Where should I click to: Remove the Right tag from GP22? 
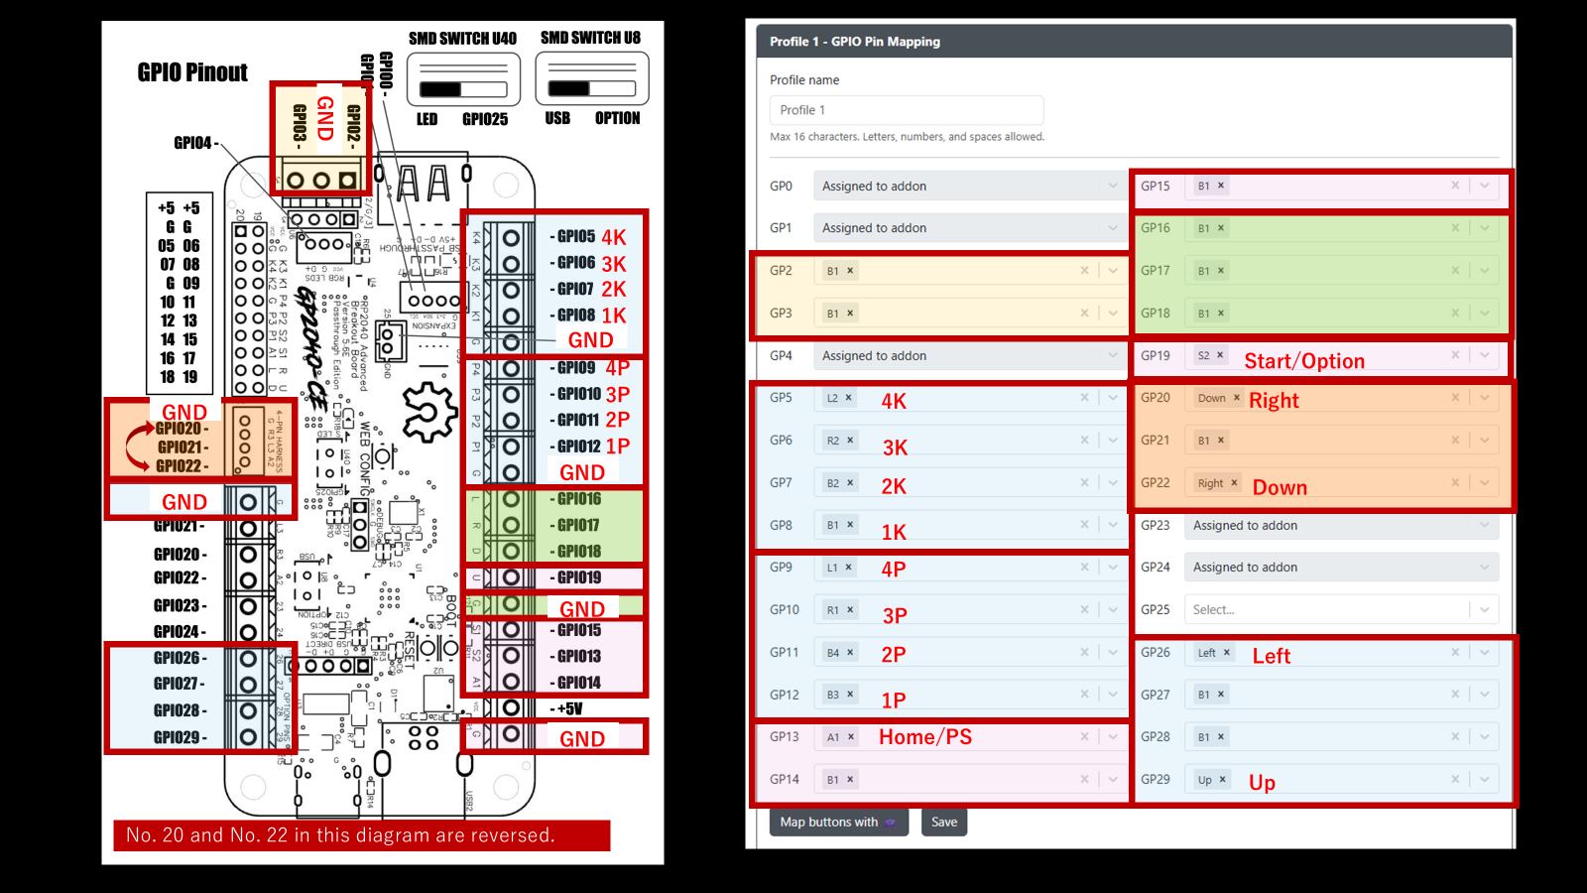pyautogui.click(x=1234, y=483)
